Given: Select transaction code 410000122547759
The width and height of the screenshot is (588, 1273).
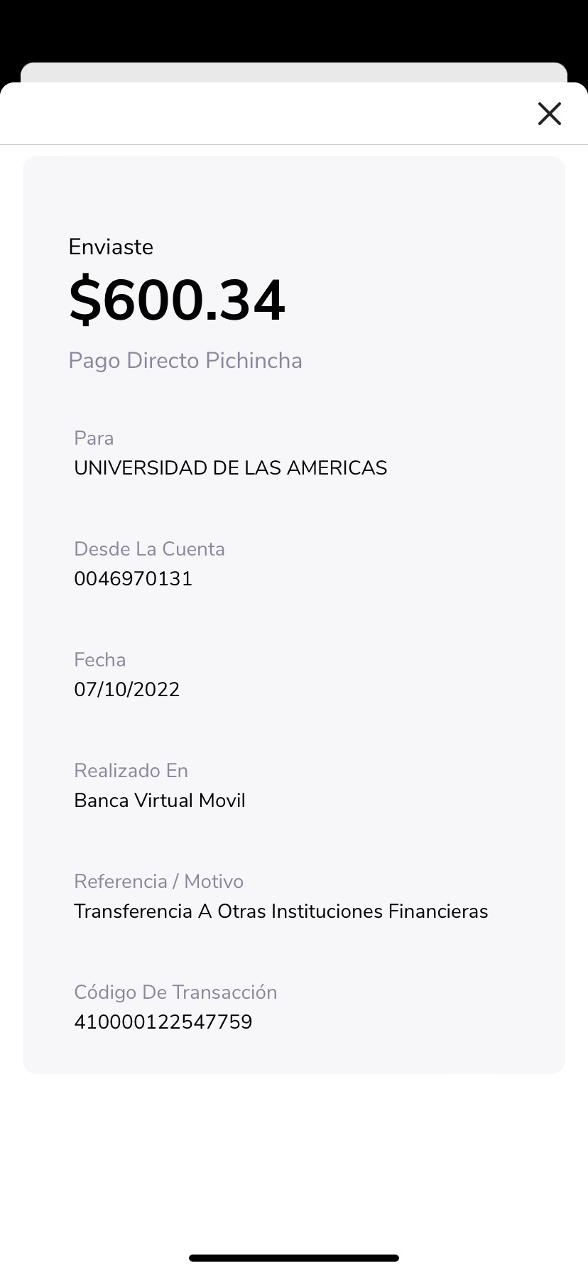Looking at the screenshot, I should [x=163, y=1022].
